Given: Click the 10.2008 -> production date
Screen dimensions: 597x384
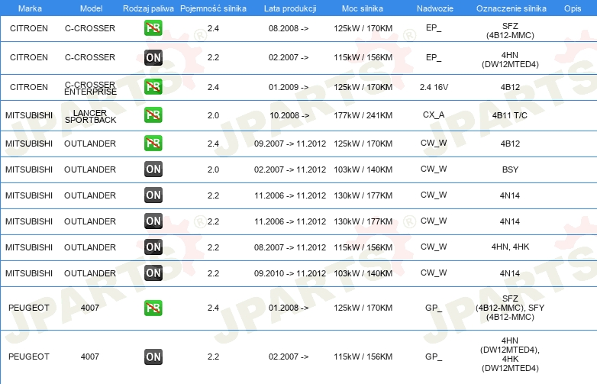Looking at the screenshot, I should coord(289,115).
